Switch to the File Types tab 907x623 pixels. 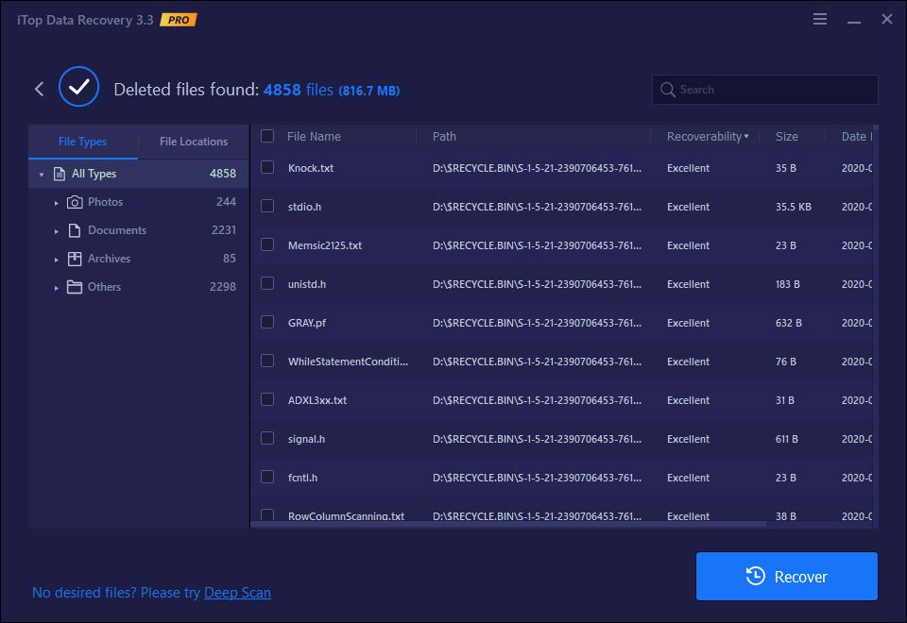tap(83, 142)
